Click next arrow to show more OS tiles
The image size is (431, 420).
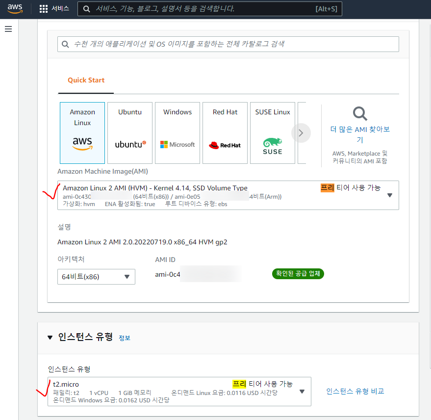(x=301, y=133)
